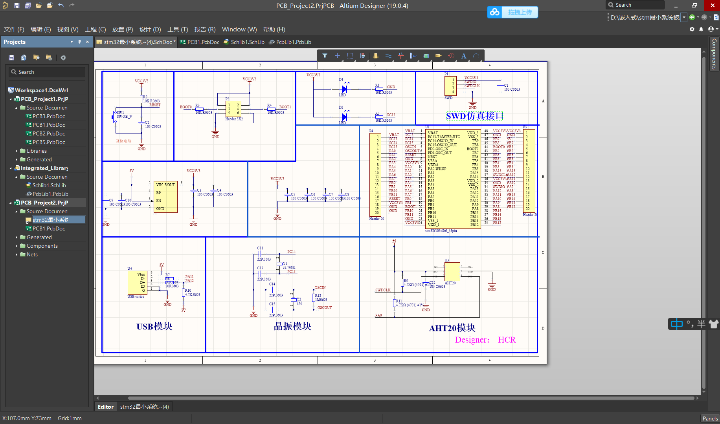This screenshot has width=720, height=424.
Task: Select the place arc tool
Action: coord(476,56)
